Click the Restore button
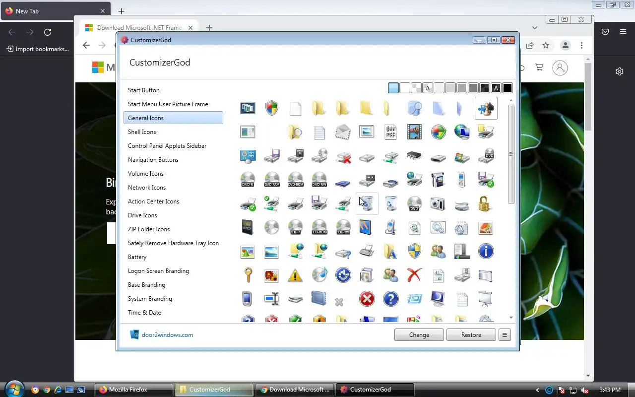This screenshot has width=635, height=397. (471, 335)
